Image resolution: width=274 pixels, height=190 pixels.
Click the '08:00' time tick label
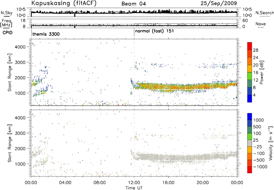tap(100, 183)
